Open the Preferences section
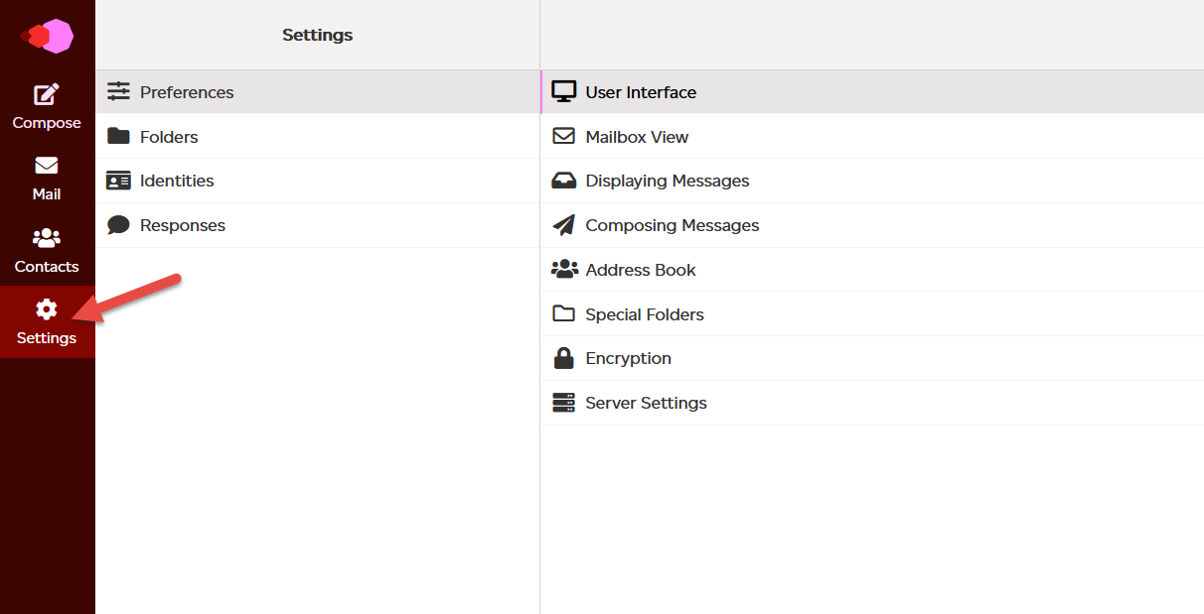The height and width of the screenshot is (614, 1204). pyautogui.click(x=187, y=91)
